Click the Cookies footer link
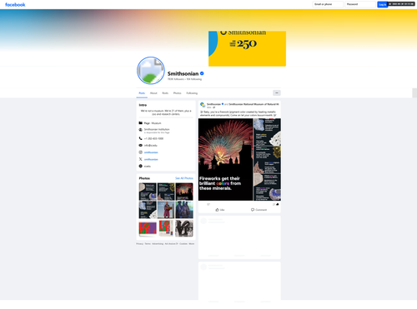Image resolution: width=417 pixels, height=309 pixels. point(183,244)
